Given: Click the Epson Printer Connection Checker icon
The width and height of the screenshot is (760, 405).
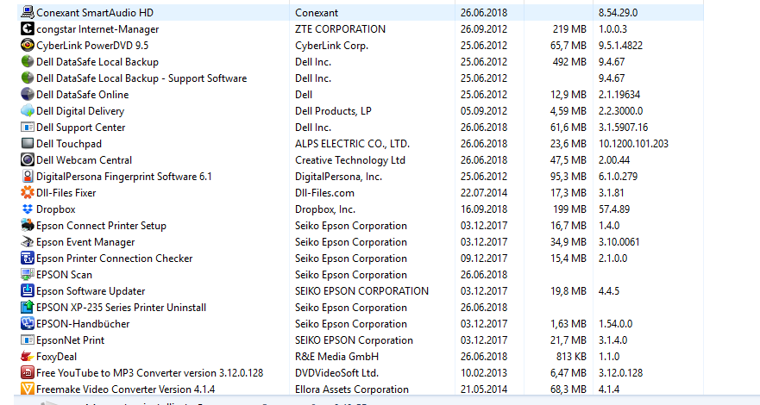Looking at the screenshot, I should point(28,258).
